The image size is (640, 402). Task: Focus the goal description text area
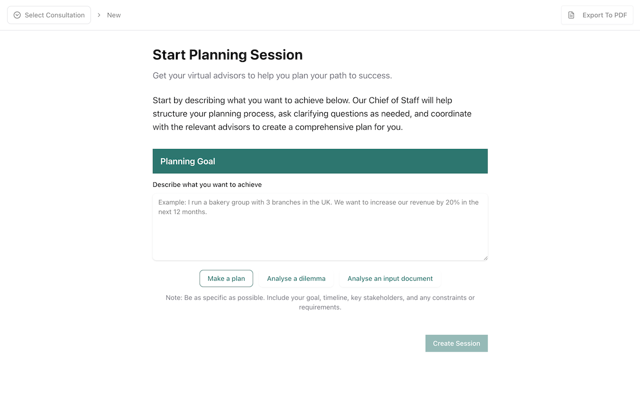(x=320, y=231)
